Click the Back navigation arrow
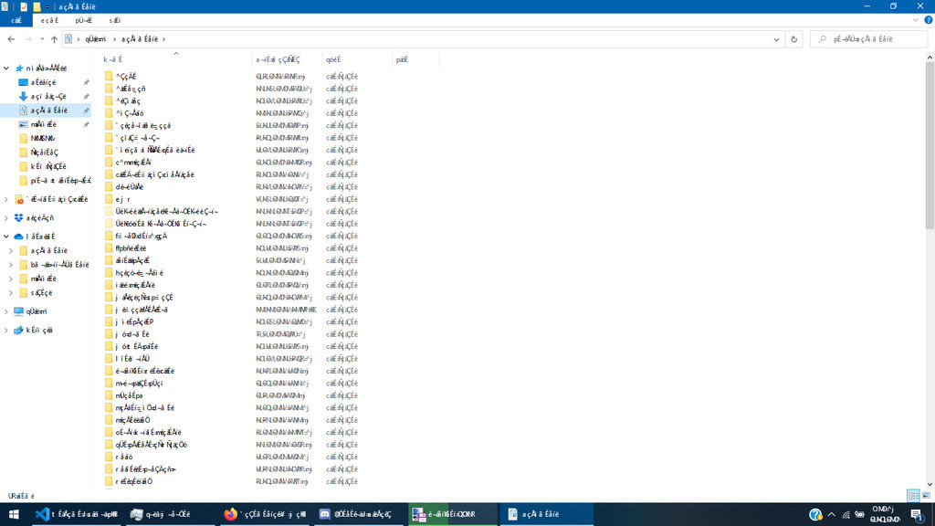The height and width of the screenshot is (526, 935). tap(11, 39)
